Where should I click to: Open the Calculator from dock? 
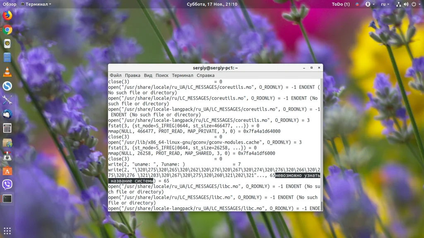7,128
